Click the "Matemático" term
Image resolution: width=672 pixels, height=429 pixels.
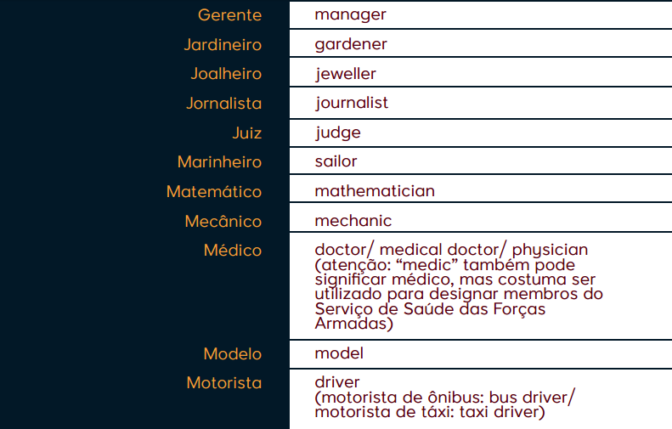tap(214, 192)
